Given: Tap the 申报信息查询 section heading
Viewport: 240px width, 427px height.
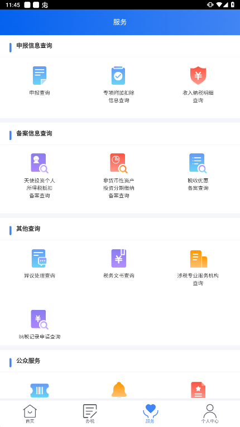Looking at the screenshot, I should pos(34,46).
